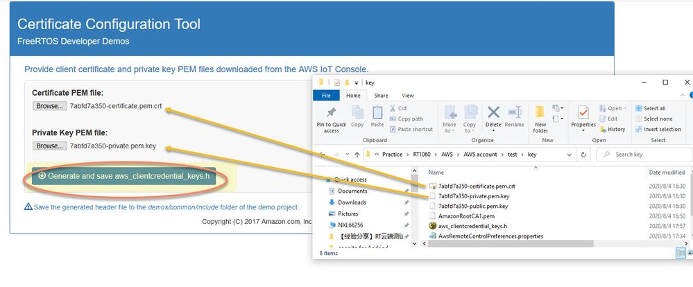Click the Properties ribbon icon

(583, 112)
